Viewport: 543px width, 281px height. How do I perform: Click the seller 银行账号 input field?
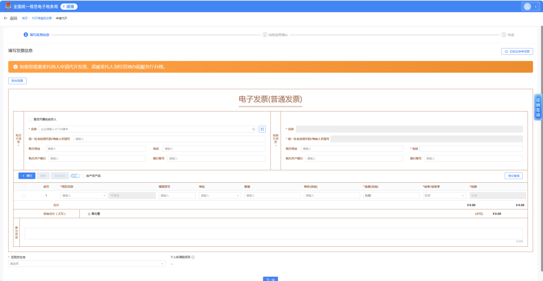tap(473, 158)
